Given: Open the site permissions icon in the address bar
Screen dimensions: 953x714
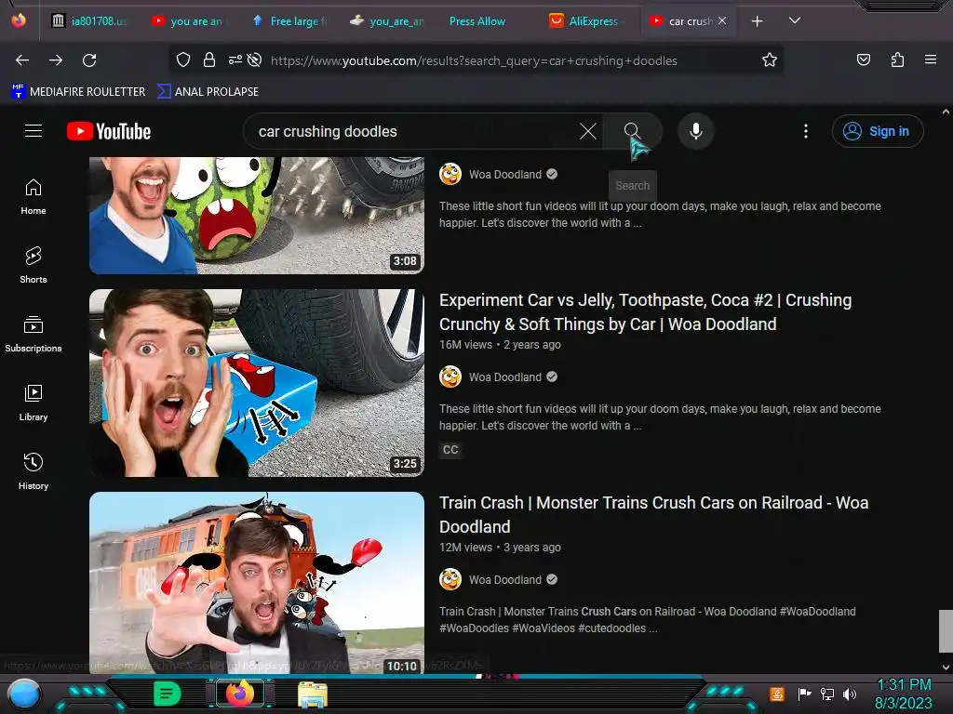Looking at the screenshot, I should click(235, 59).
